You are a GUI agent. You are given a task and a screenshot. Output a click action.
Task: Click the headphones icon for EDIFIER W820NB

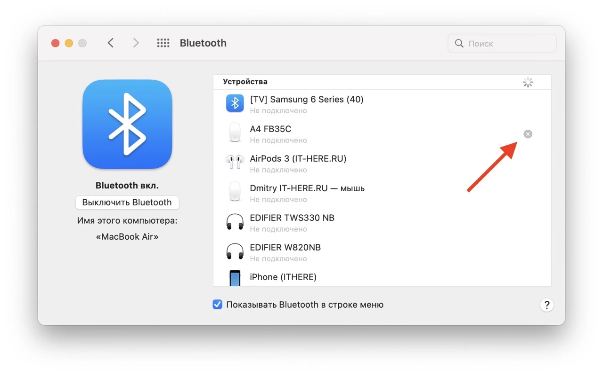point(235,251)
